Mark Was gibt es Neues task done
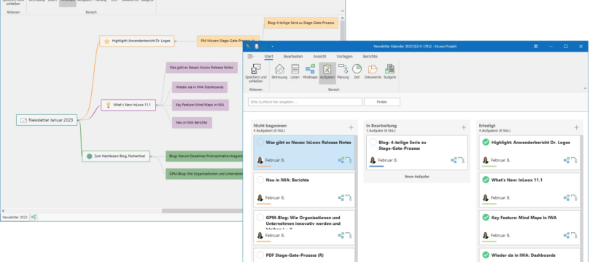 click(x=260, y=143)
